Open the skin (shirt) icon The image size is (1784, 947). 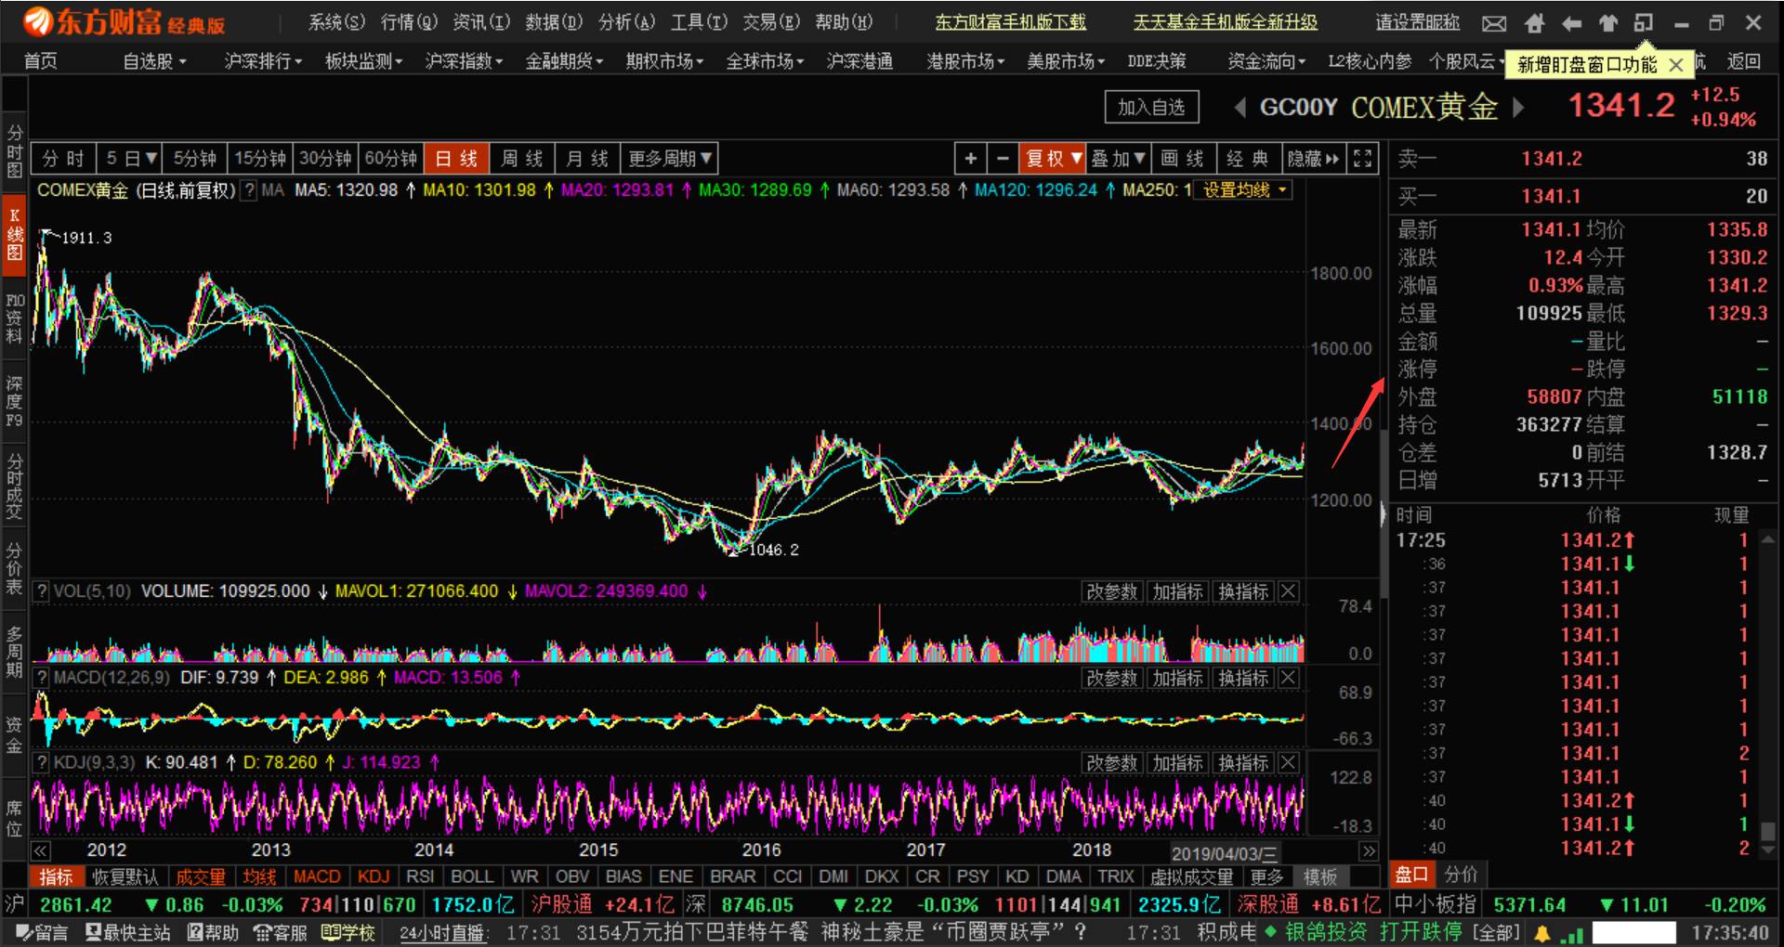1608,22
